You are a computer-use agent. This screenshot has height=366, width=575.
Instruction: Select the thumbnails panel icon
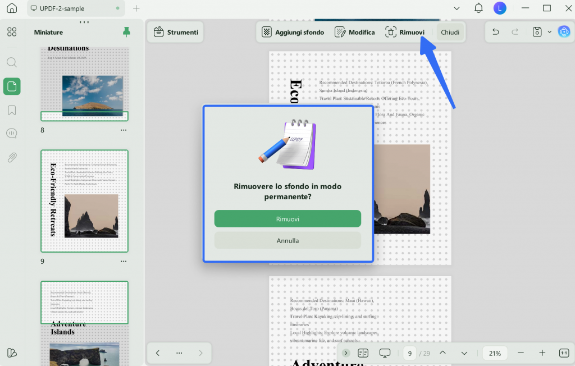pyautogui.click(x=12, y=86)
